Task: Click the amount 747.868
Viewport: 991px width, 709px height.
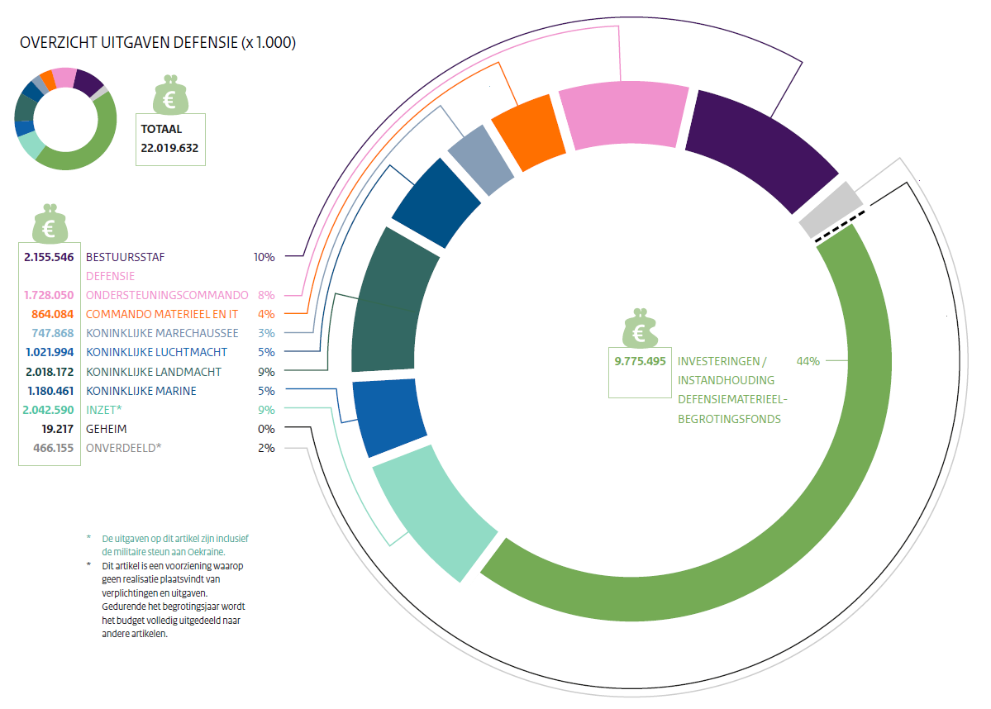Action: (x=52, y=333)
